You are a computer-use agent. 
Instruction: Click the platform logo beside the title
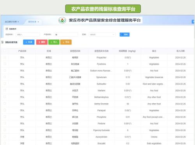(x=62, y=20)
